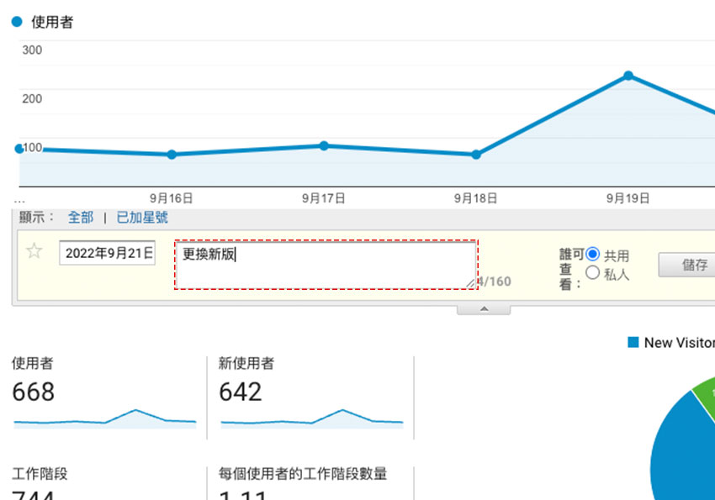
Task: Click the 300 y-axis label
Action: (32, 50)
